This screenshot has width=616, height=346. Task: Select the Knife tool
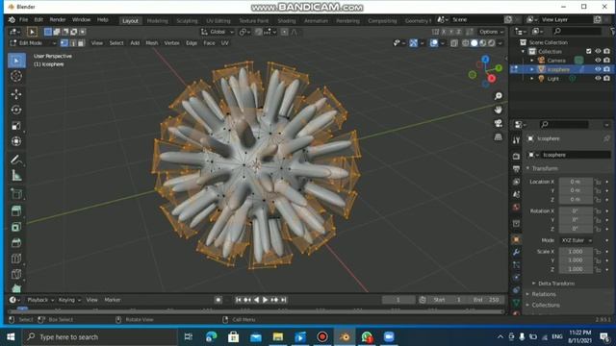click(x=16, y=274)
